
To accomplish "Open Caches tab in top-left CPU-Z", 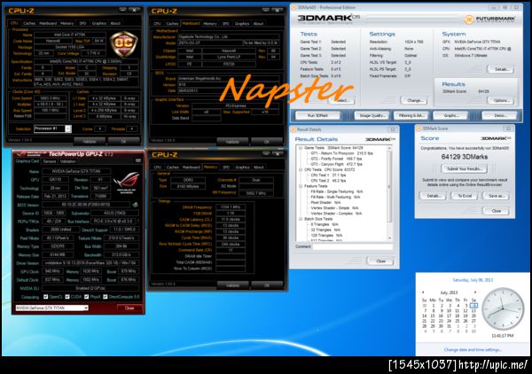I will click(x=29, y=23).
